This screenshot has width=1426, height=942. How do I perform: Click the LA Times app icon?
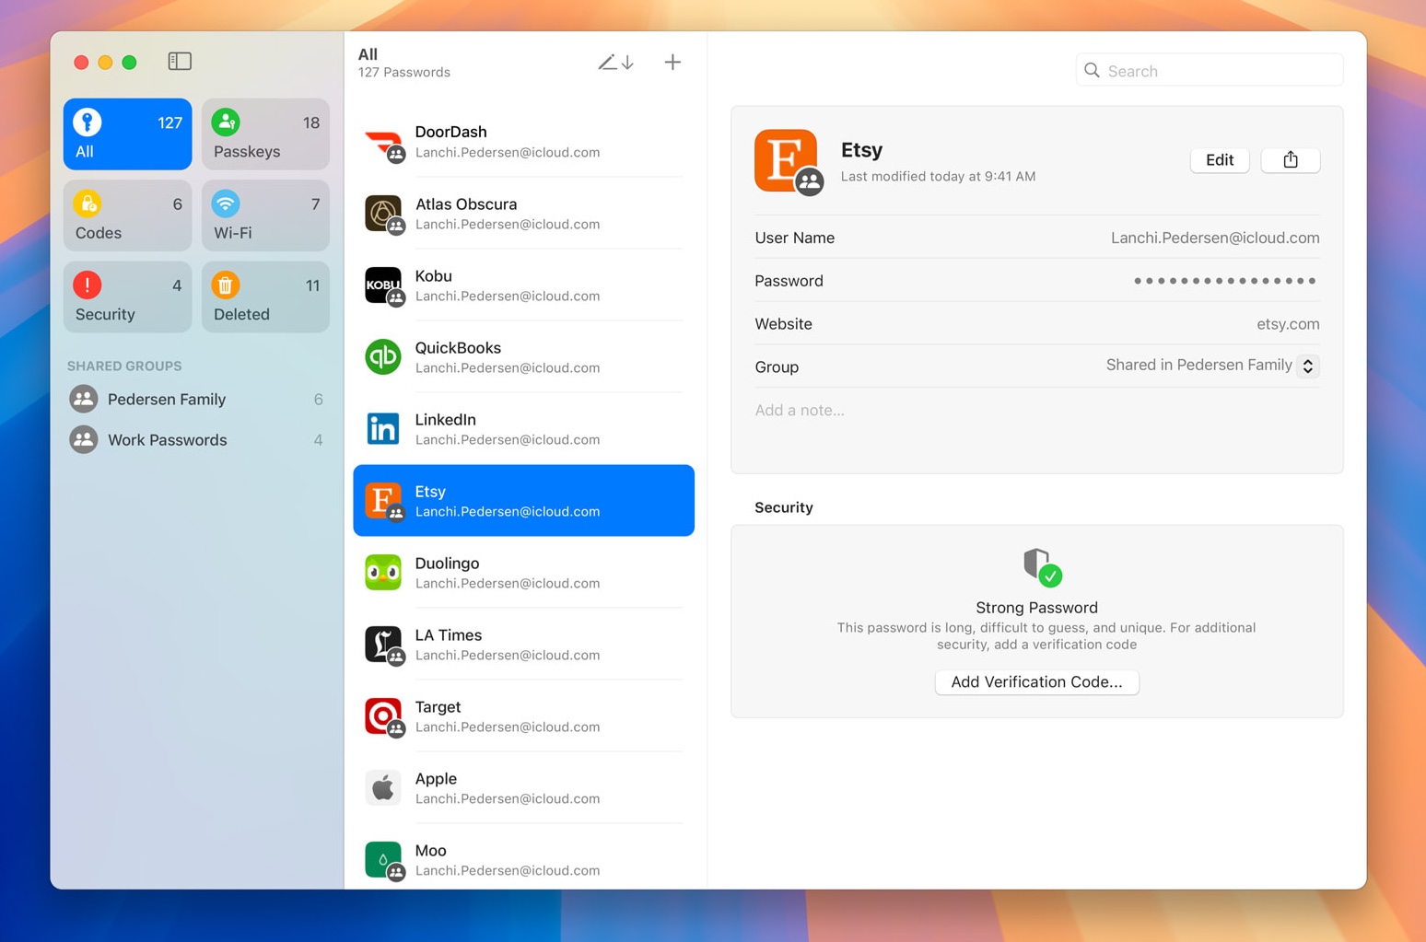tap(383, 645)
